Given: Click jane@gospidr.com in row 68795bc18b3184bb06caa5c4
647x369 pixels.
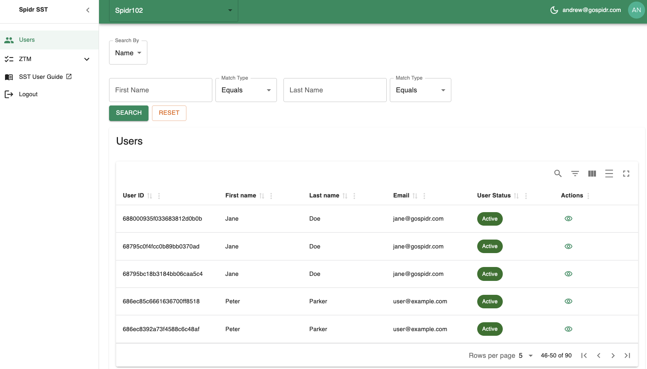Looking at the screenshot, I should click(418, 274).
